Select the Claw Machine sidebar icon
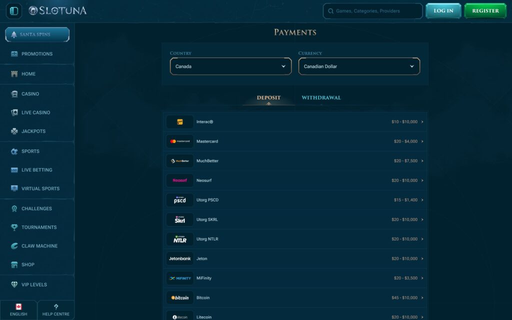Screen dimensions: 512x320 tap(13, 246)
